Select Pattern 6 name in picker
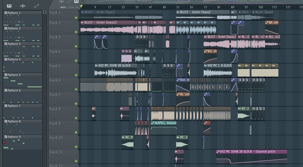Screen dimensions: 303x167 pyautogui.click(x=14, y=90)
